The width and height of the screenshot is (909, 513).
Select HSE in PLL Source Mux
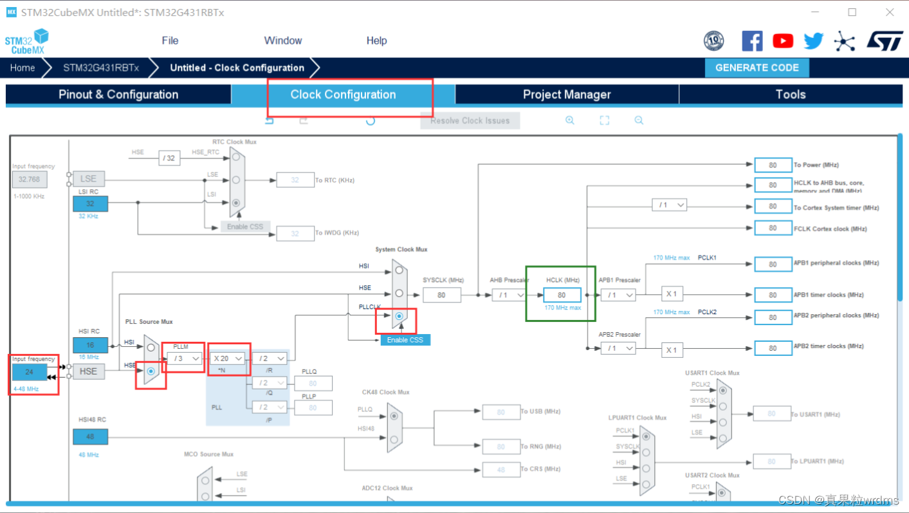151,371
